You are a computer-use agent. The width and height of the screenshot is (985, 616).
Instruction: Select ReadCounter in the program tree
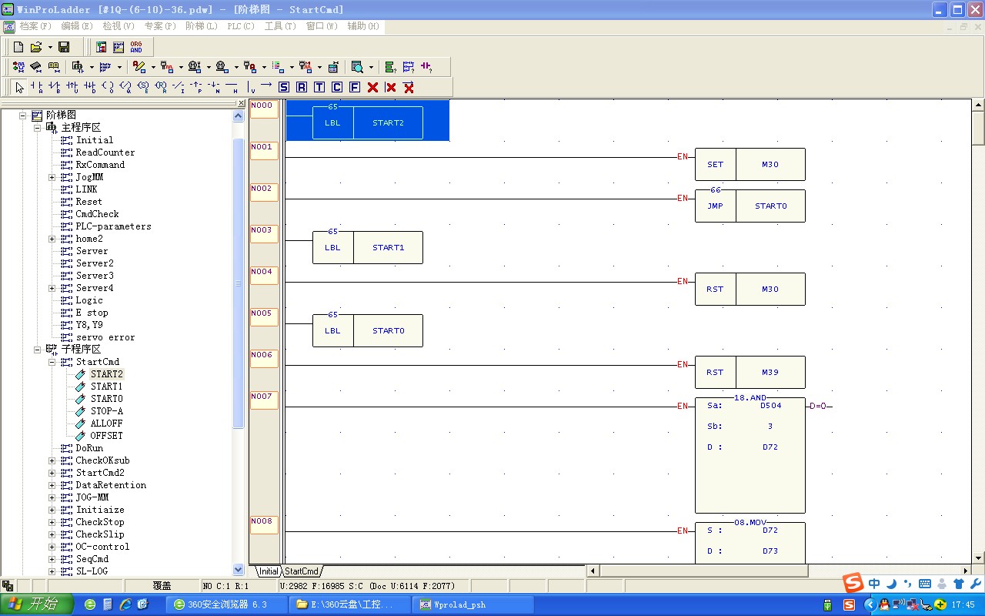[105, 152]
